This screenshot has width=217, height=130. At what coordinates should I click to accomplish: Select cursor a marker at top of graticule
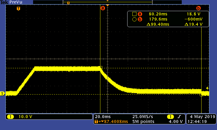tap(103, 8)
